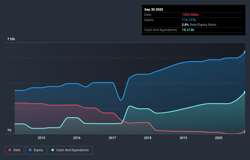
Task: Toggle the Equity legend button
Action: [36, 150]
